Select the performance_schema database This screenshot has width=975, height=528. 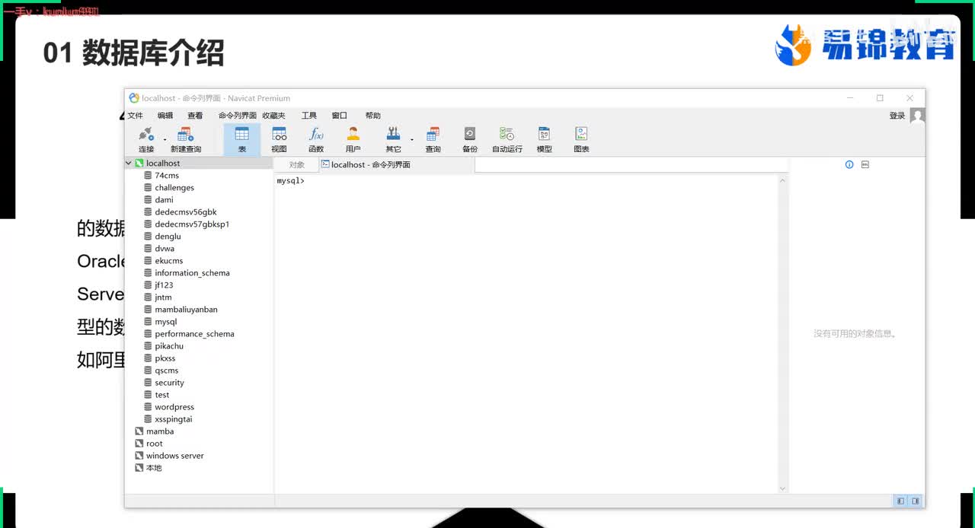click(194, 334)
